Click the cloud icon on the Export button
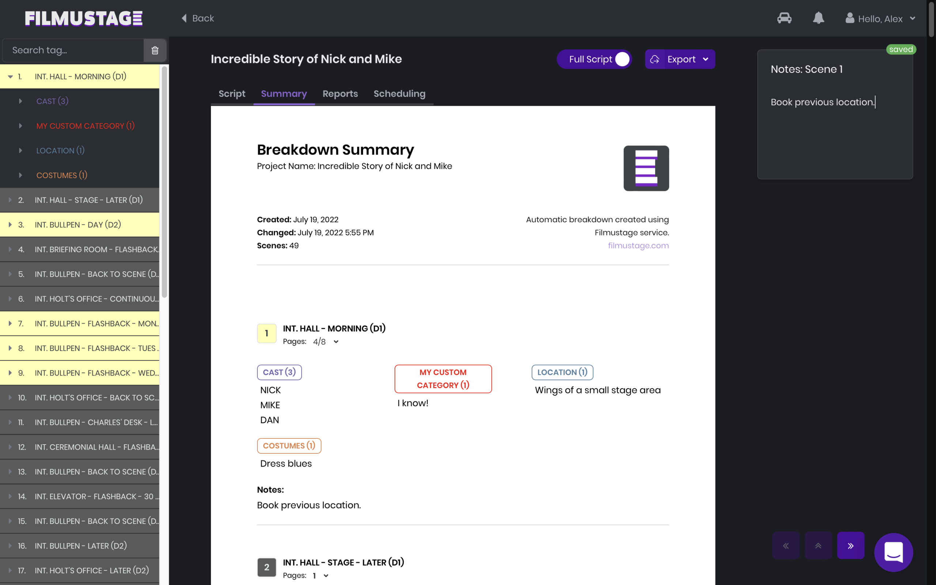This screenshot has width=936, height=585. 654,59
